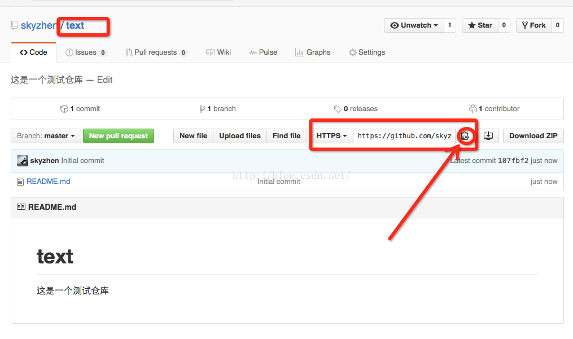Click New pull request button

click(119, 136)
